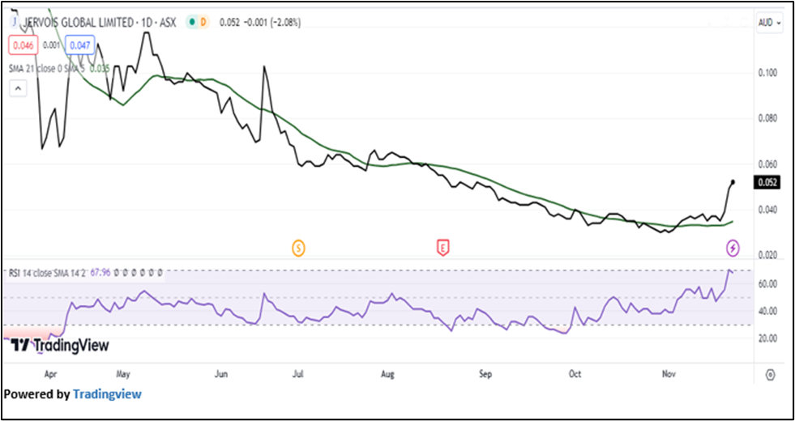The height and width of the screenshot is (421, 795).
Task: Click the red 0.046 sell price box
Action: [x=24, y=45]
